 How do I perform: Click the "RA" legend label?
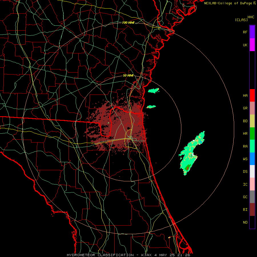pos(245,146)
